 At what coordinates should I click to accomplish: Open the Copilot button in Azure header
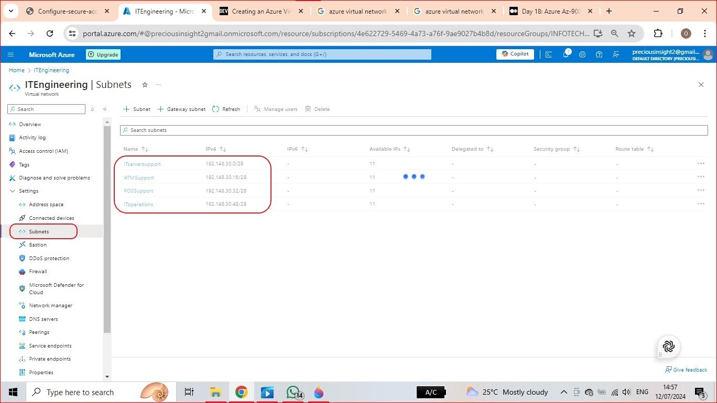tap(515, 54)
